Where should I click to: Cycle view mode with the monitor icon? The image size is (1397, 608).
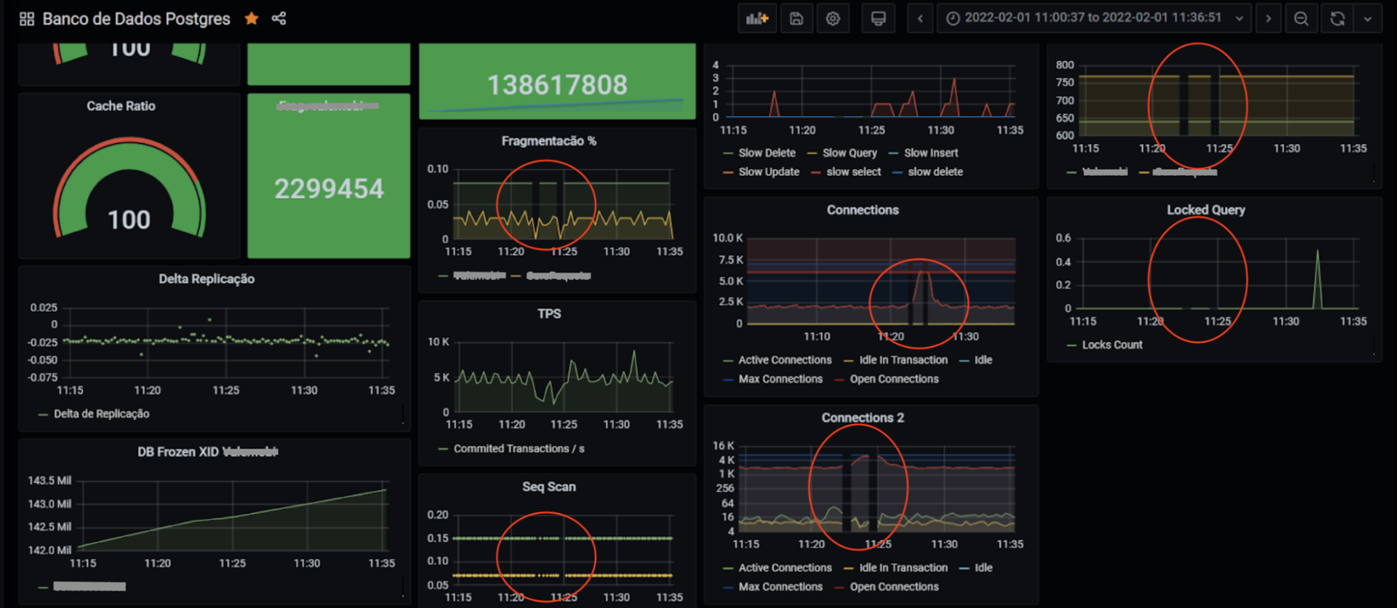pos(878,19)
